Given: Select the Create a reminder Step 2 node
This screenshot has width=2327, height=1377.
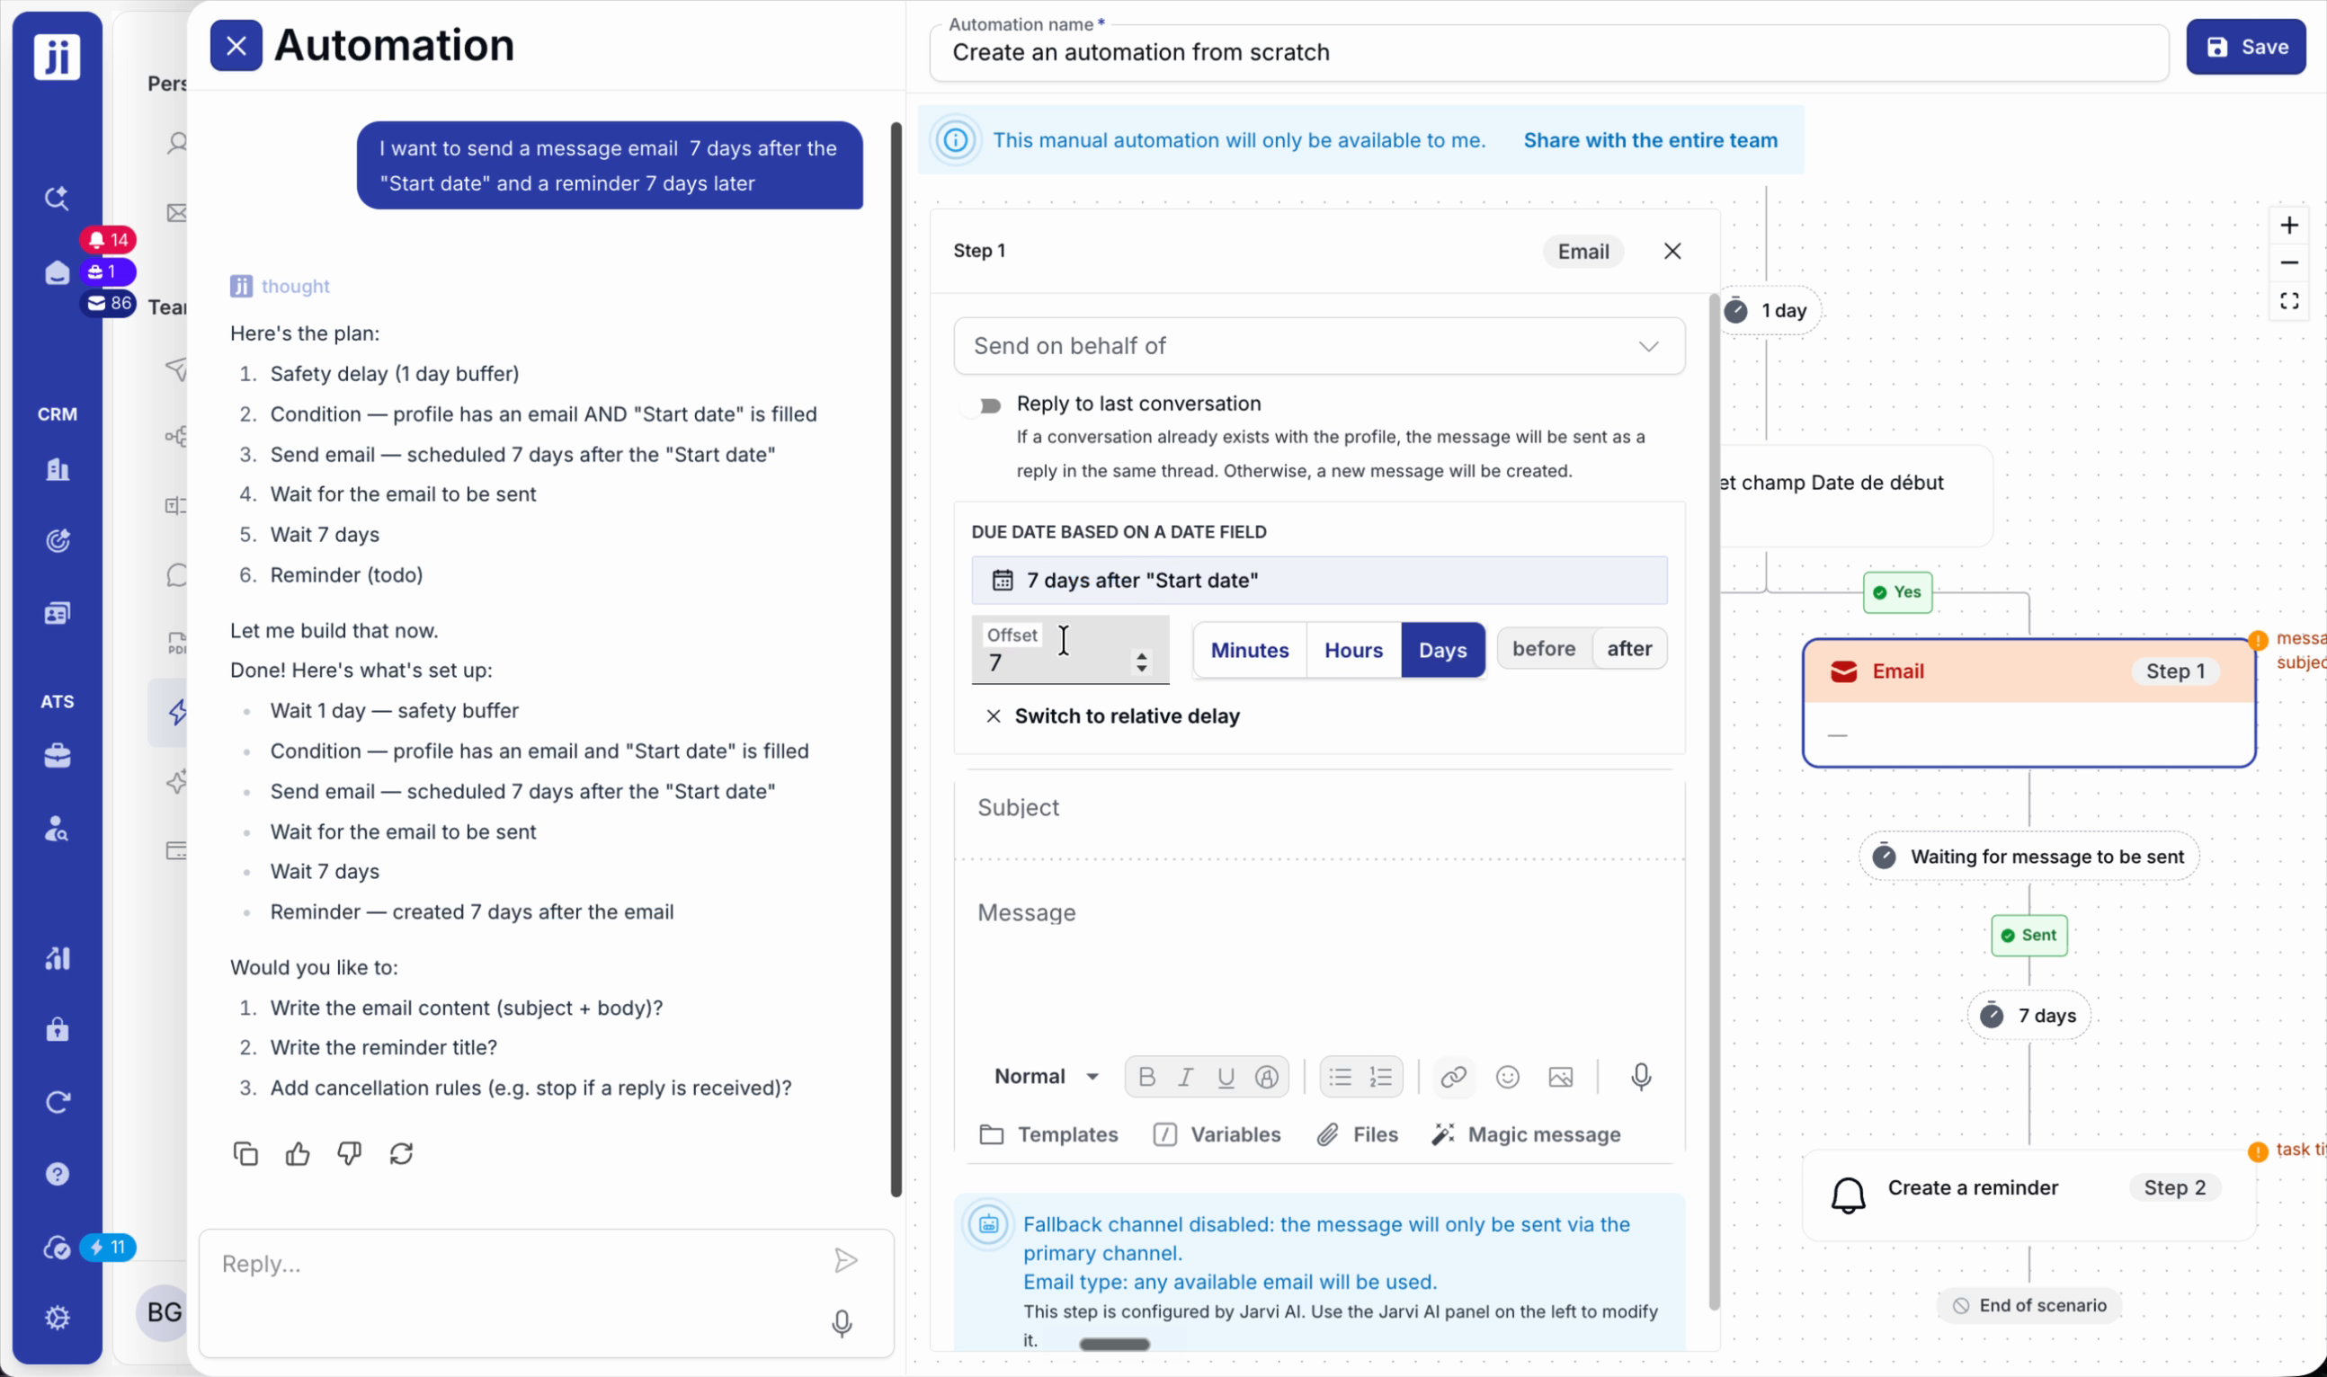Looking at the screenshot, I should click(x=2028, y=1195).
